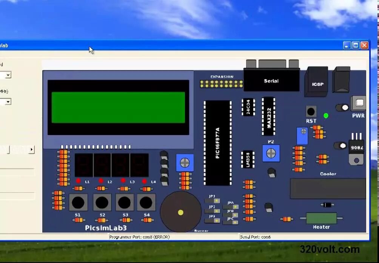Click the L2 red LED
The width and height of the screenshot is (379, 263).
click(x=101, y=181)
